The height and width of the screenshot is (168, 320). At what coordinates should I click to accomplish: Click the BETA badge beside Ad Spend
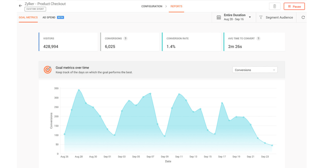tap(61, 17)
